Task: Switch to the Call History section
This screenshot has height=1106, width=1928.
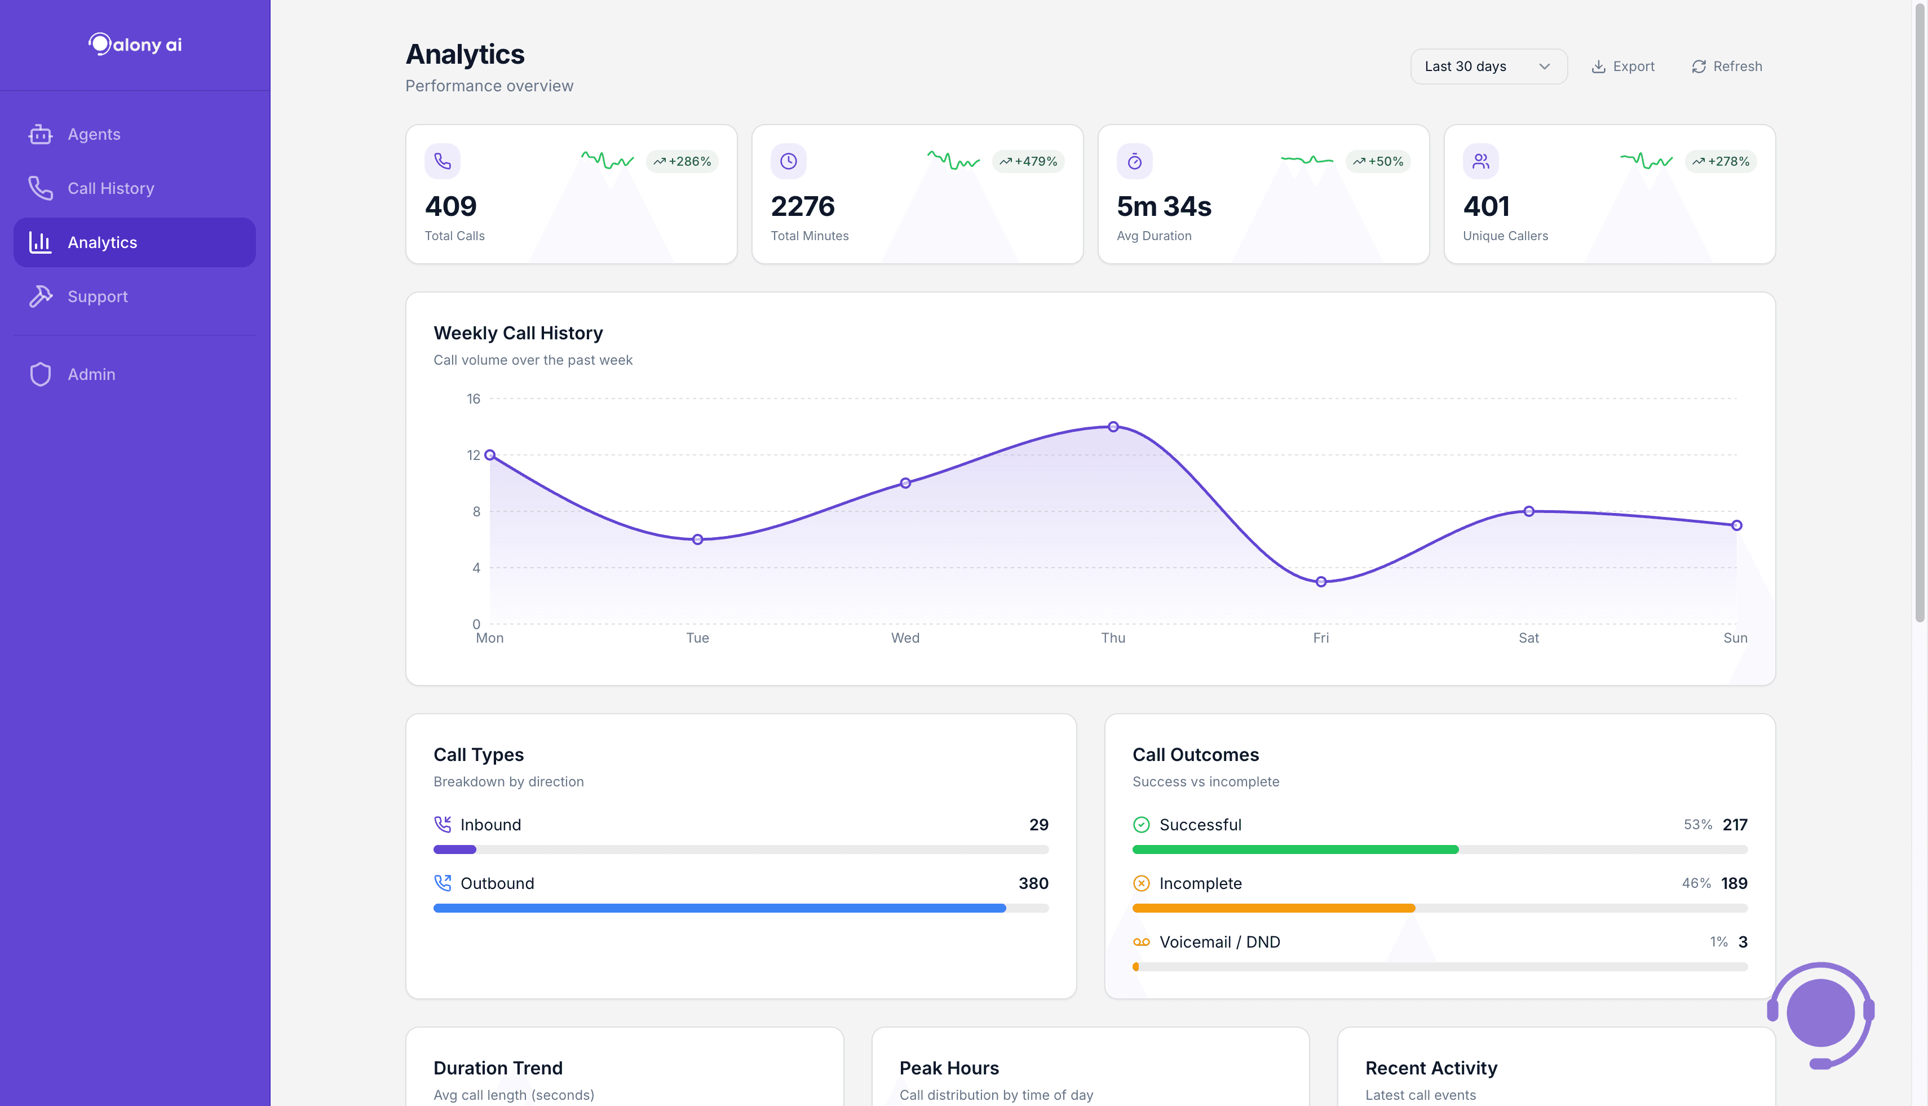Action: coord(111,188)
